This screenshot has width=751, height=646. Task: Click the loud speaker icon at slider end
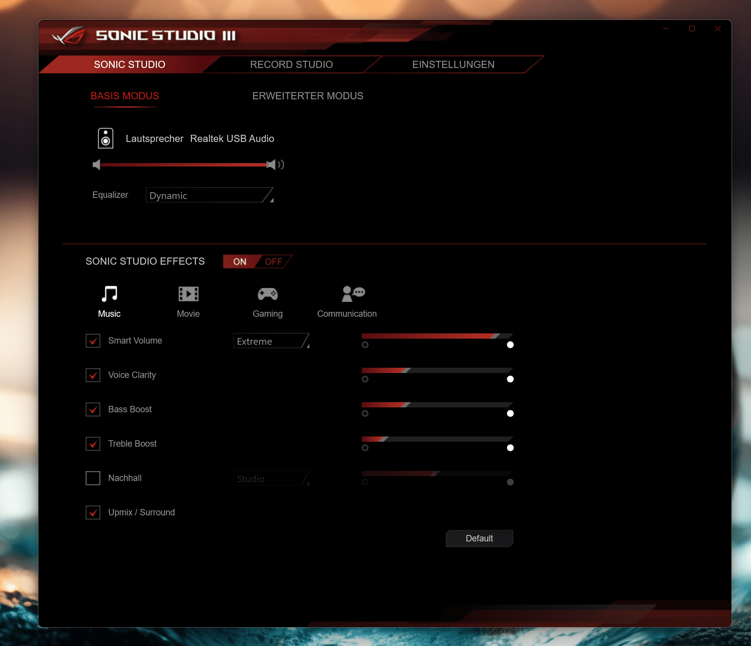tap(275, 165)
